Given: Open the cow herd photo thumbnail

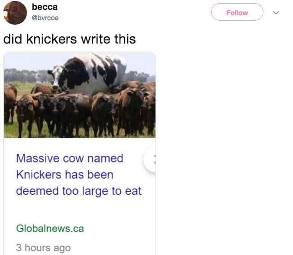Looking at the screenshot, I should coord(80,95).
